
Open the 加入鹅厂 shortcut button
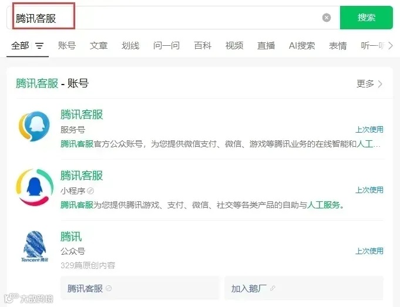304,288
